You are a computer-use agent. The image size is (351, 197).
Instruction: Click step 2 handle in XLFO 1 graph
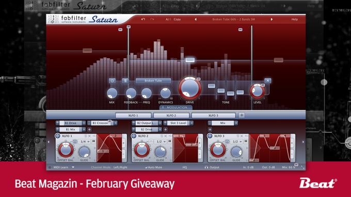[116, 136]
